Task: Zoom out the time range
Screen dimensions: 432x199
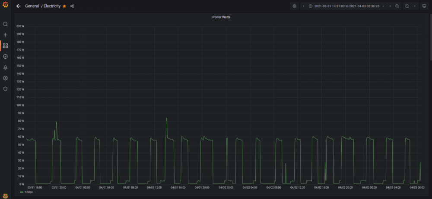Action: coord(397,6)
